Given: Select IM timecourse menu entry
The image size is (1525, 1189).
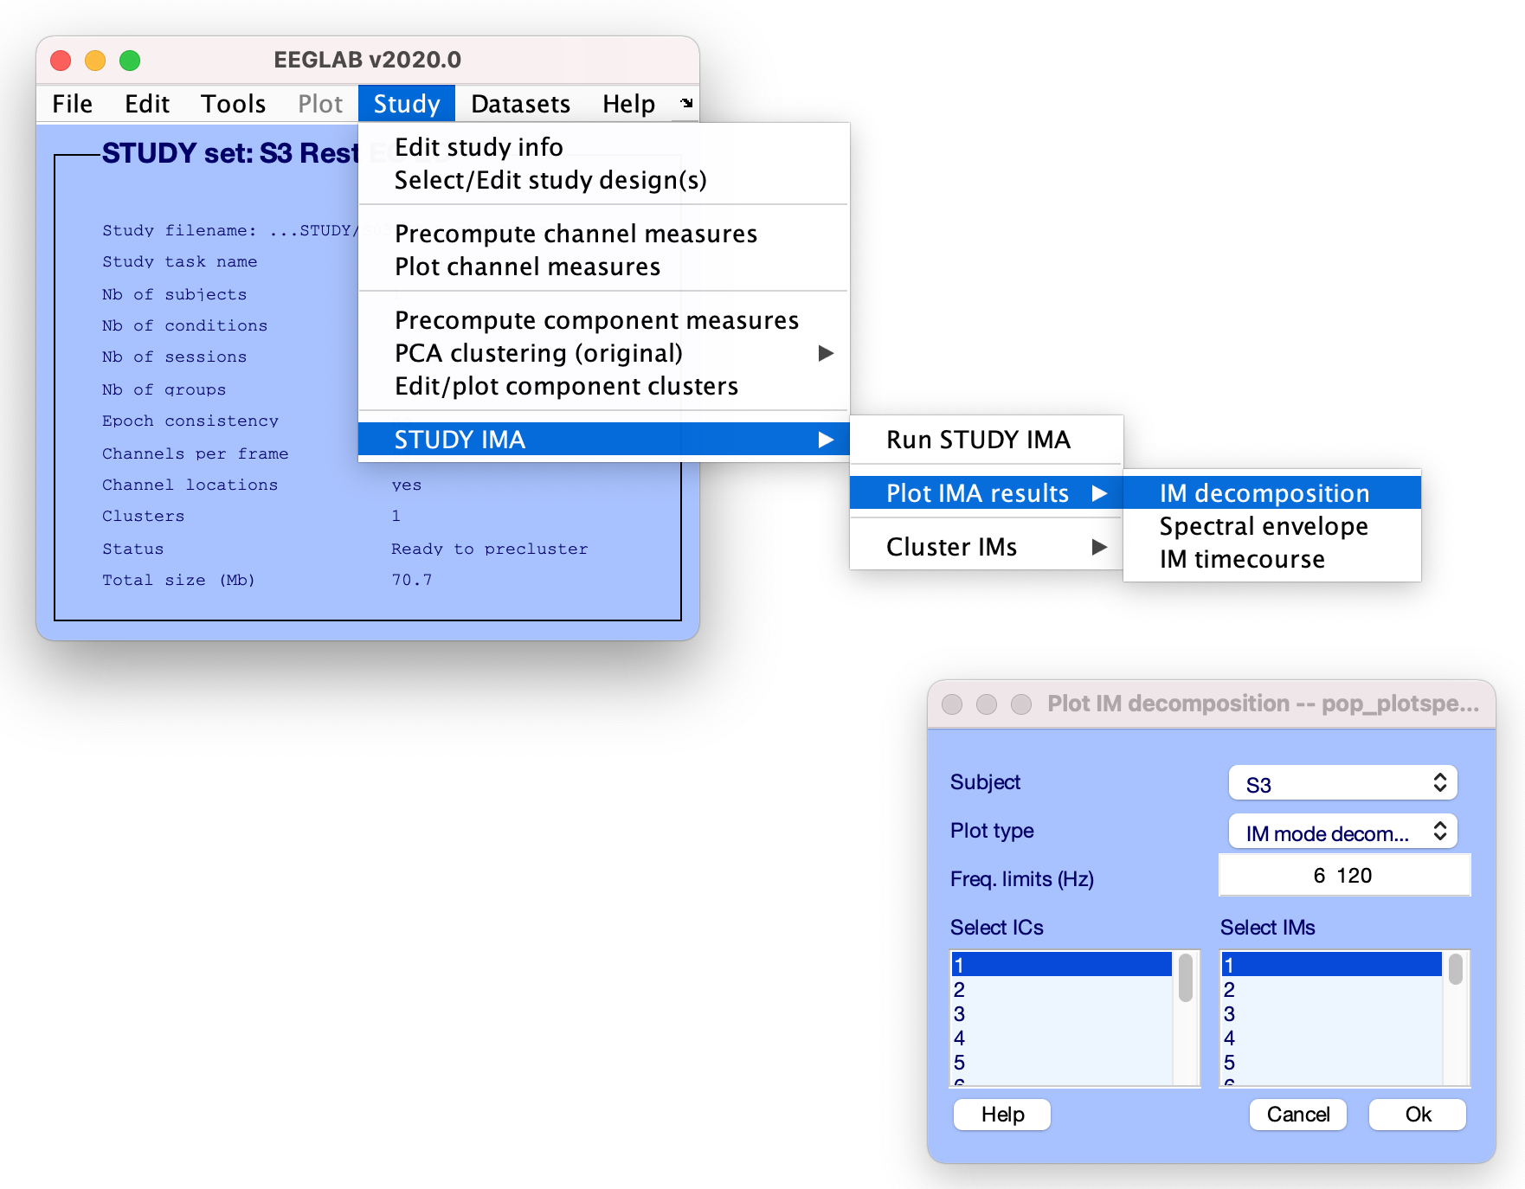Looking at the screenshot, I should click(x=1242, y=559).
